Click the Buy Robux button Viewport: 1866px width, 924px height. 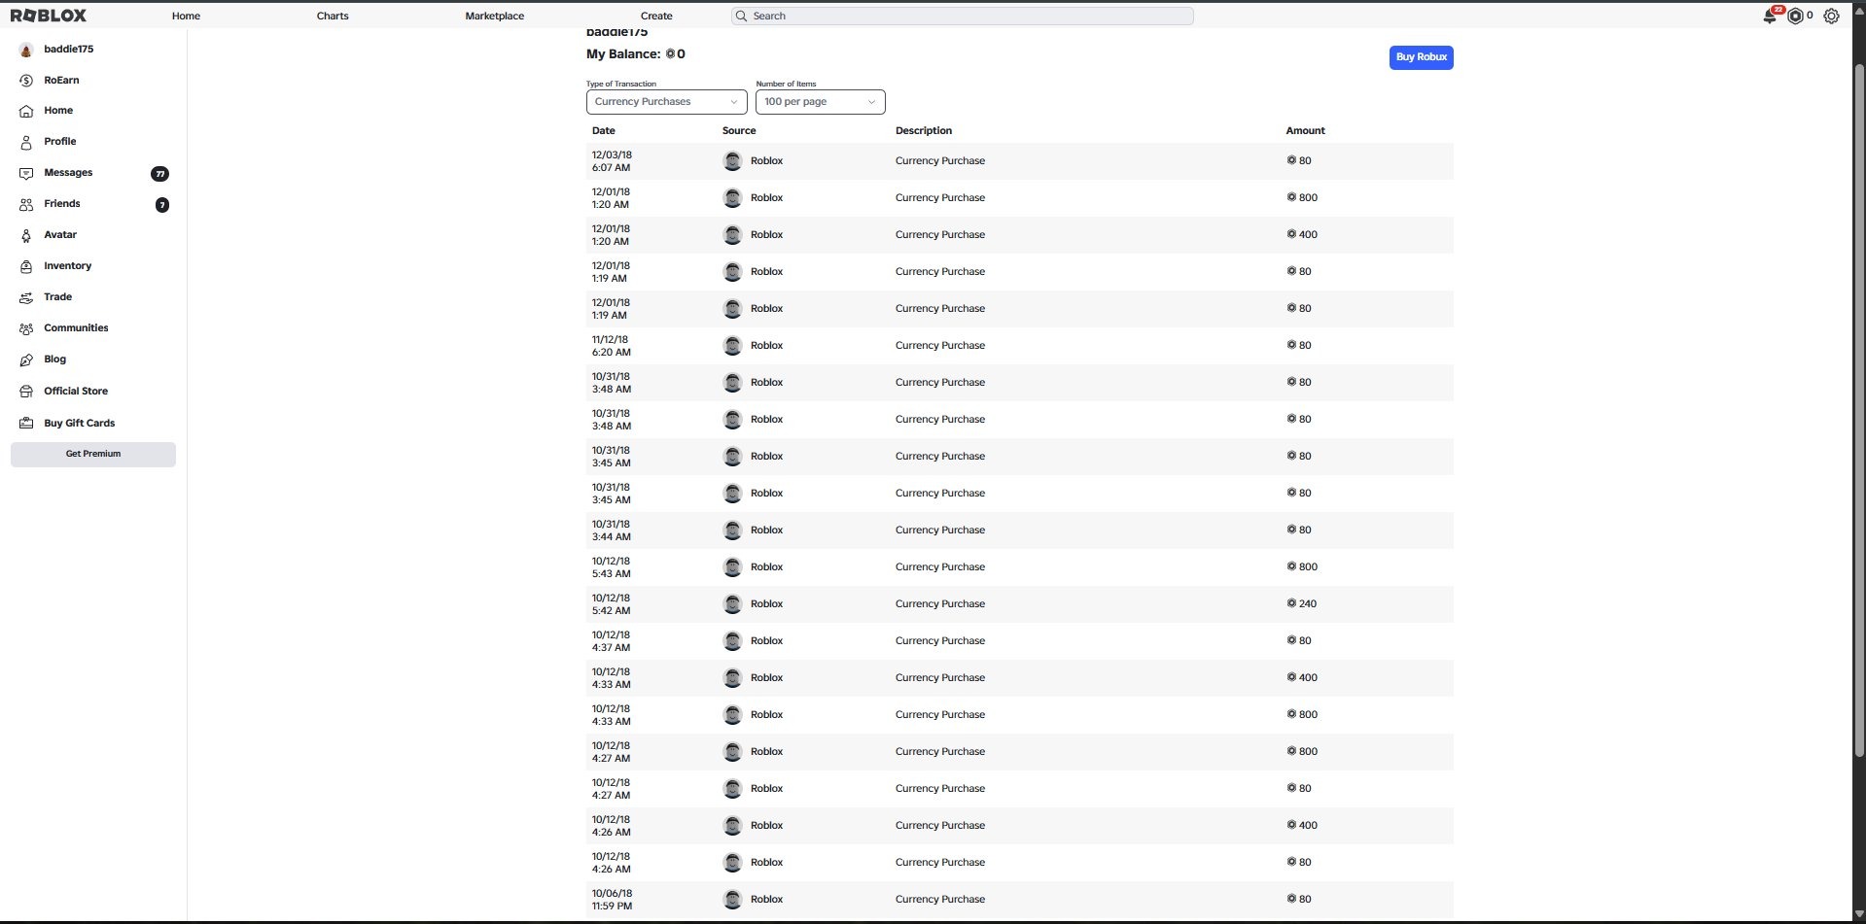pyautogui.click(x=1421, y=57)
